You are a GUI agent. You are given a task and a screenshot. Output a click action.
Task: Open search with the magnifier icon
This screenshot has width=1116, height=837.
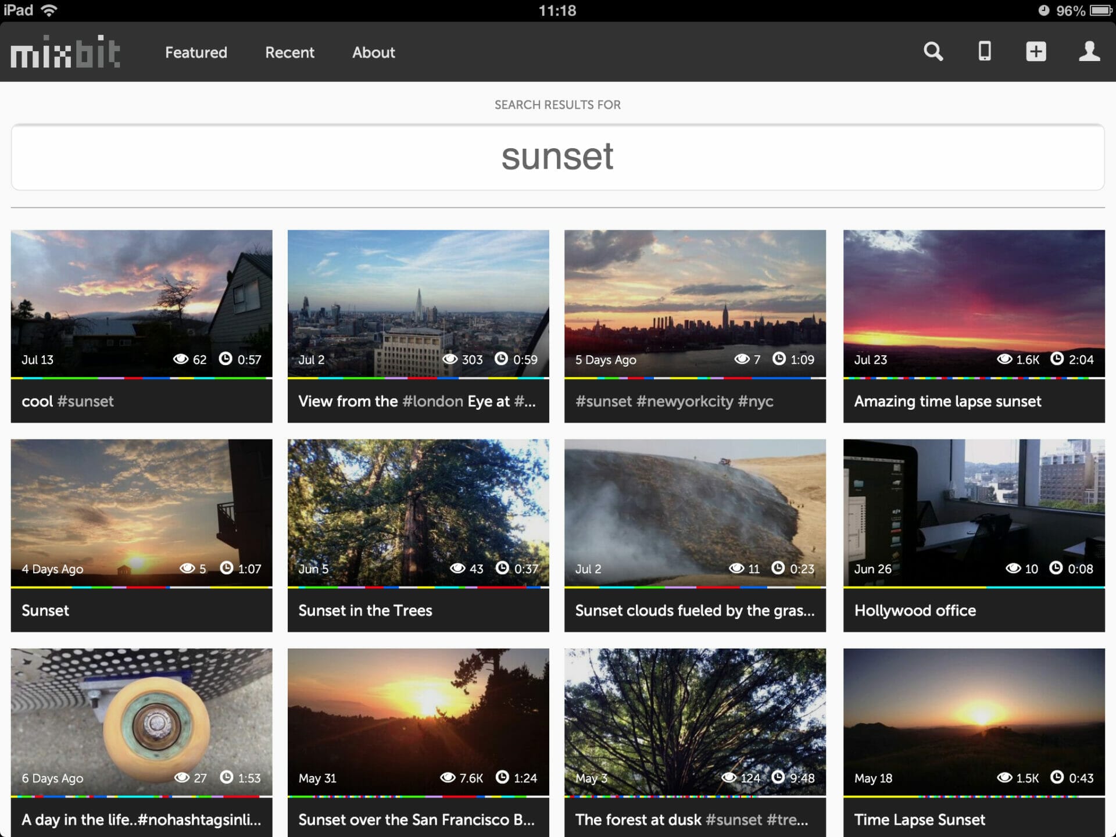[933, 52]
